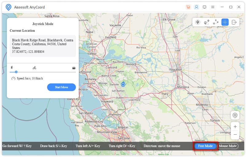
Task: Select Modify Location pin mode icon
Action: coord(198,22)
